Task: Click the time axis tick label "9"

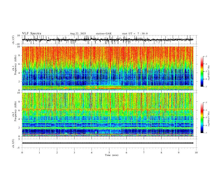Action: pyautogui.click(x=179, y=153)
